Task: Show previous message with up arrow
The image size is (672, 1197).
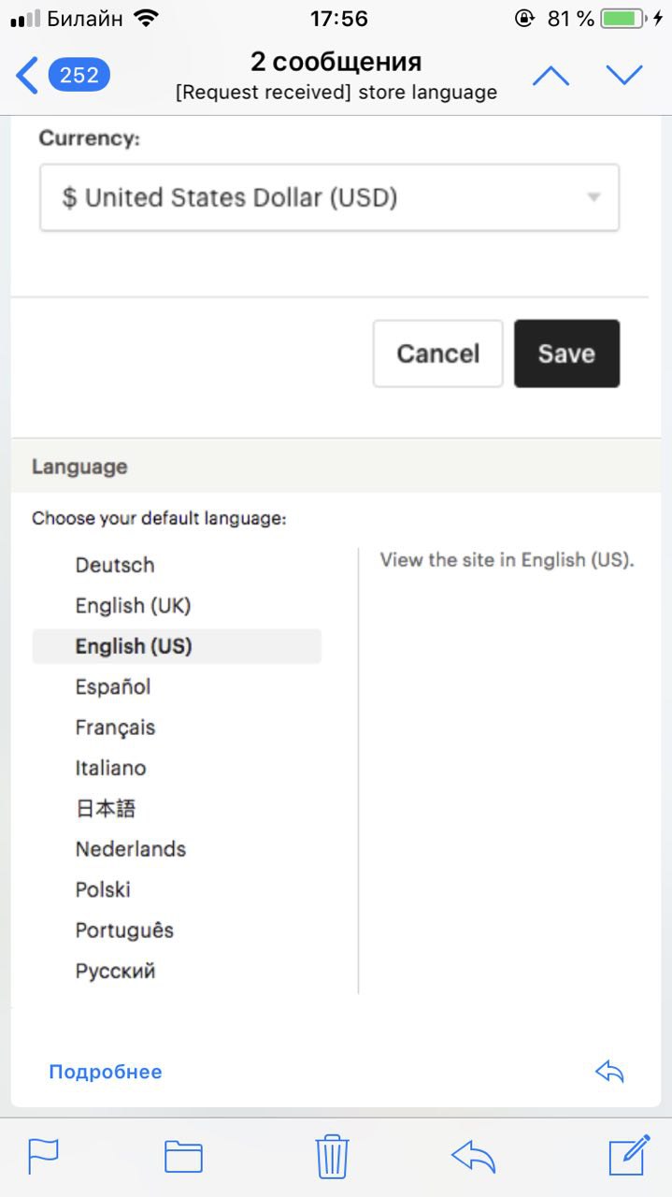Action: coord(550,76)
